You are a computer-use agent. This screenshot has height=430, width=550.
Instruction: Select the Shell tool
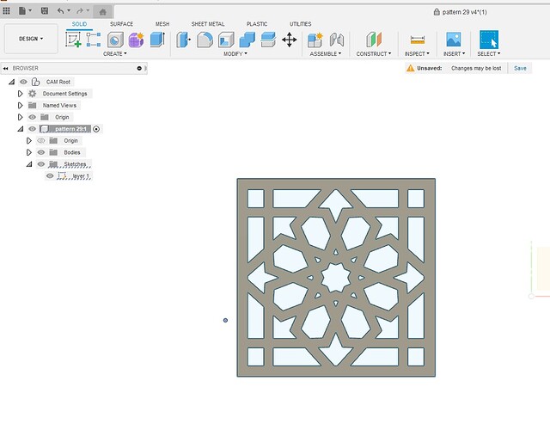pyautogui.click(x=226, y=40)
